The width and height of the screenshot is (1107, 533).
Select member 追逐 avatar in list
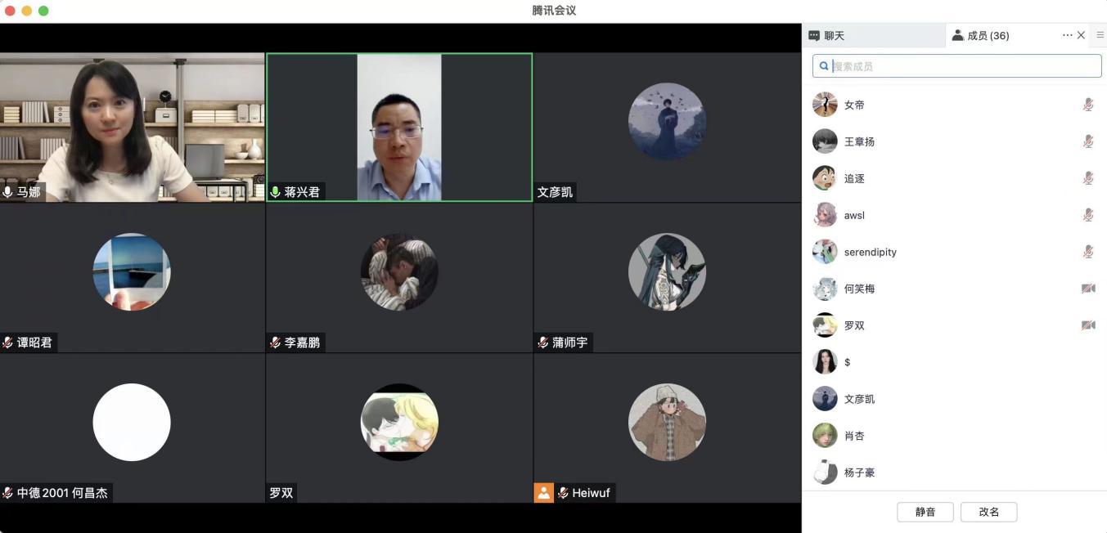coord(825,178)
